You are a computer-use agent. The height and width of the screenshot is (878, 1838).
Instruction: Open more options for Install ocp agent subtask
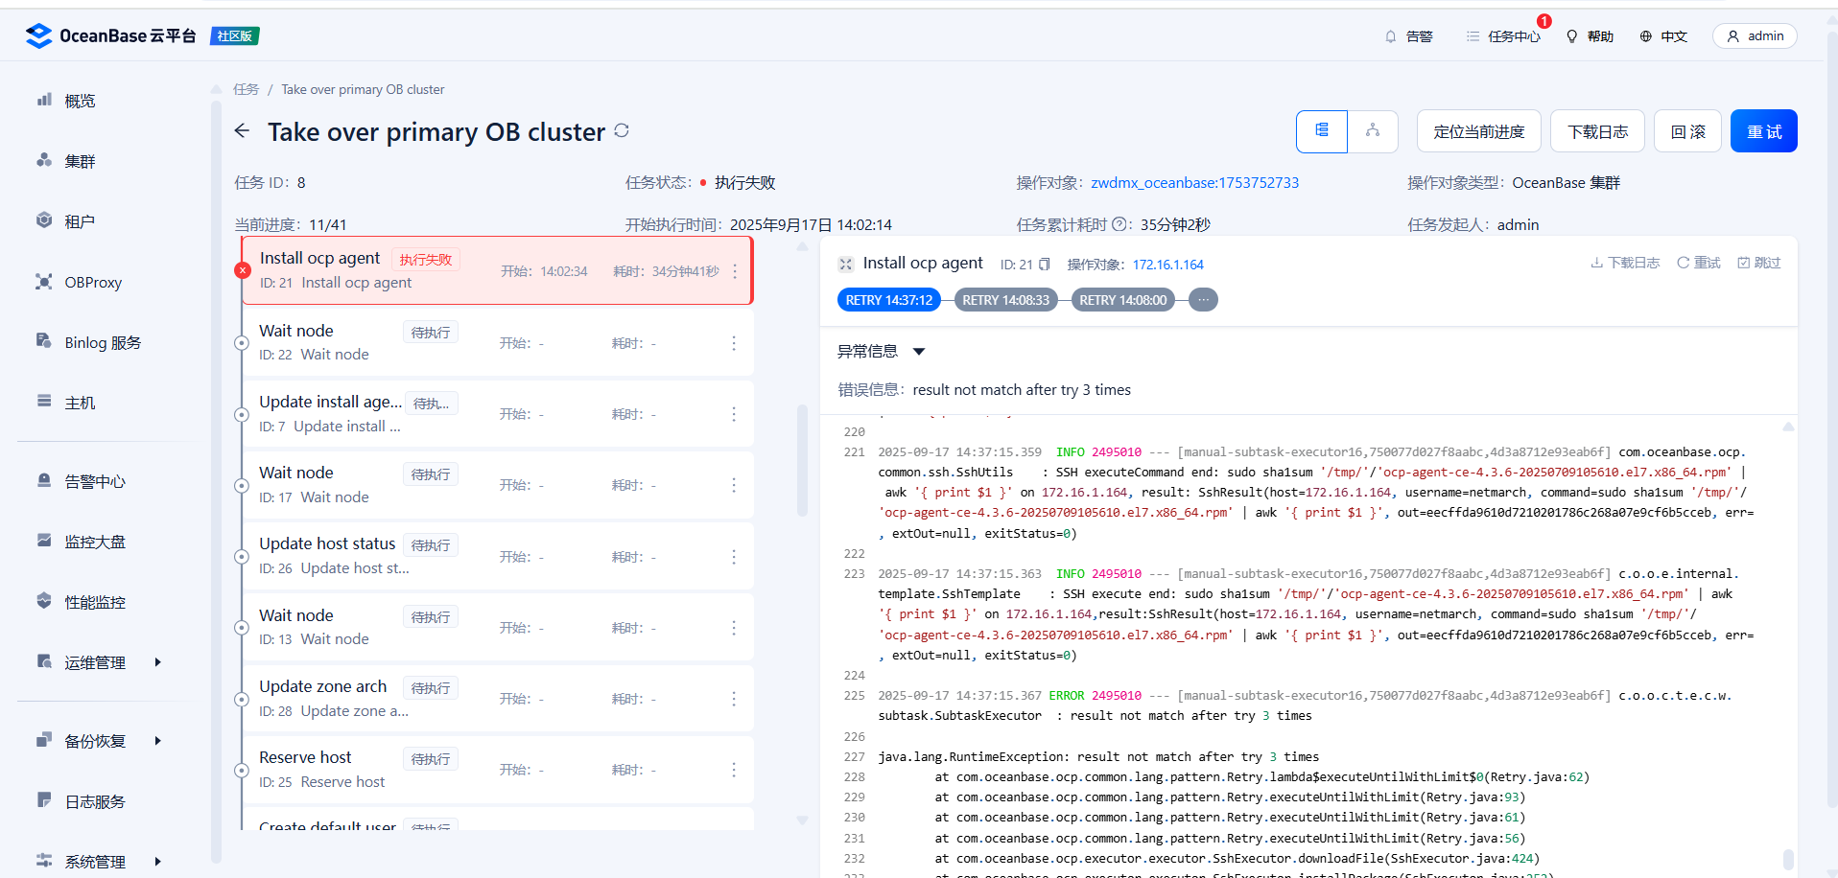(x=735, y=271)
